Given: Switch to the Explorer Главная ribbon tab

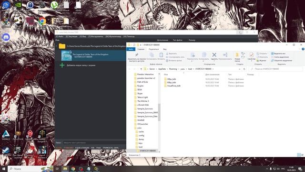Looking at the screenshot, I should tap(141, 49).
